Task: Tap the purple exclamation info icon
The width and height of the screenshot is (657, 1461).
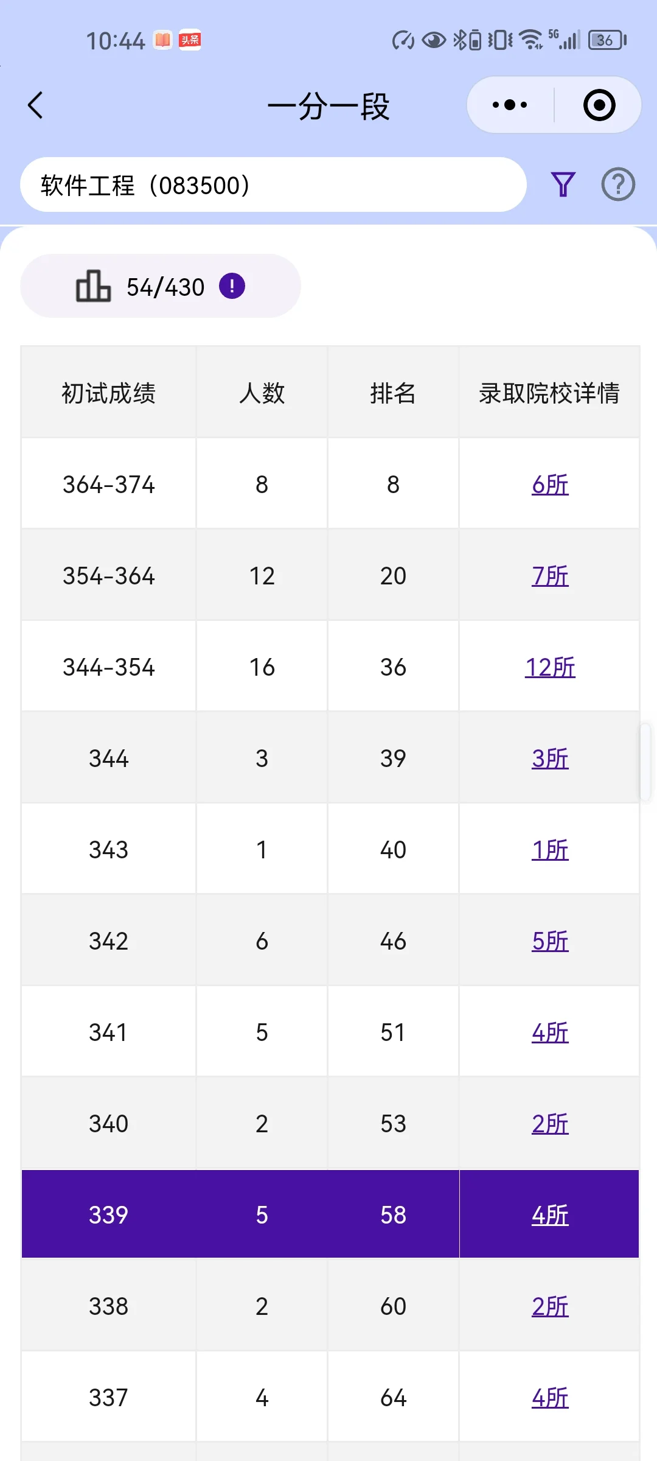Action: tap(232, 286)
